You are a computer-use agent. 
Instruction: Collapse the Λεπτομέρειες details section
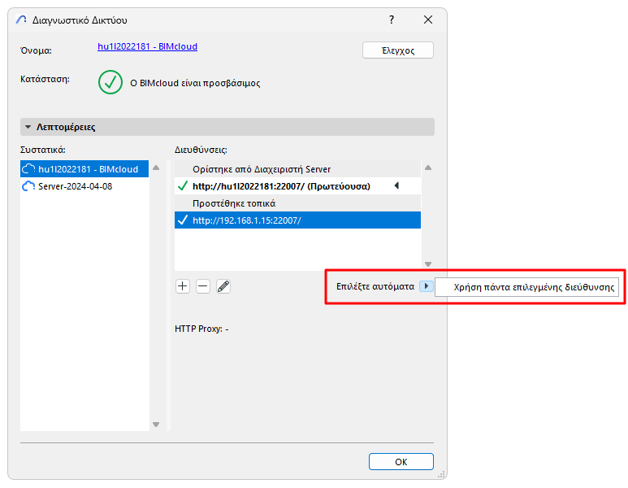click(x=28, y=127)
